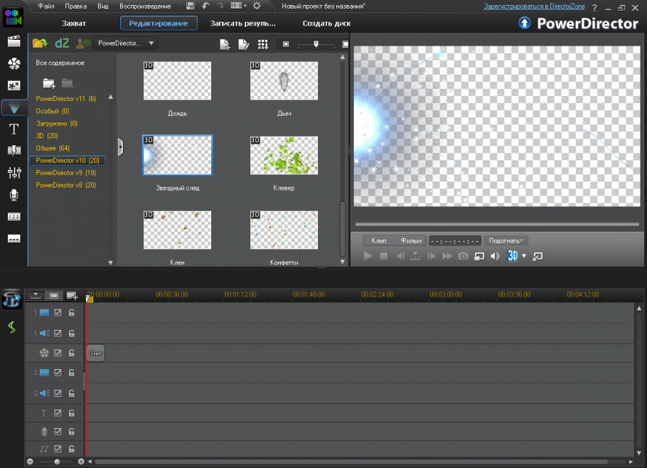Click the preview volume speaker icon
This screenshot has height=468, width=647.
click(x=495, y=256)
